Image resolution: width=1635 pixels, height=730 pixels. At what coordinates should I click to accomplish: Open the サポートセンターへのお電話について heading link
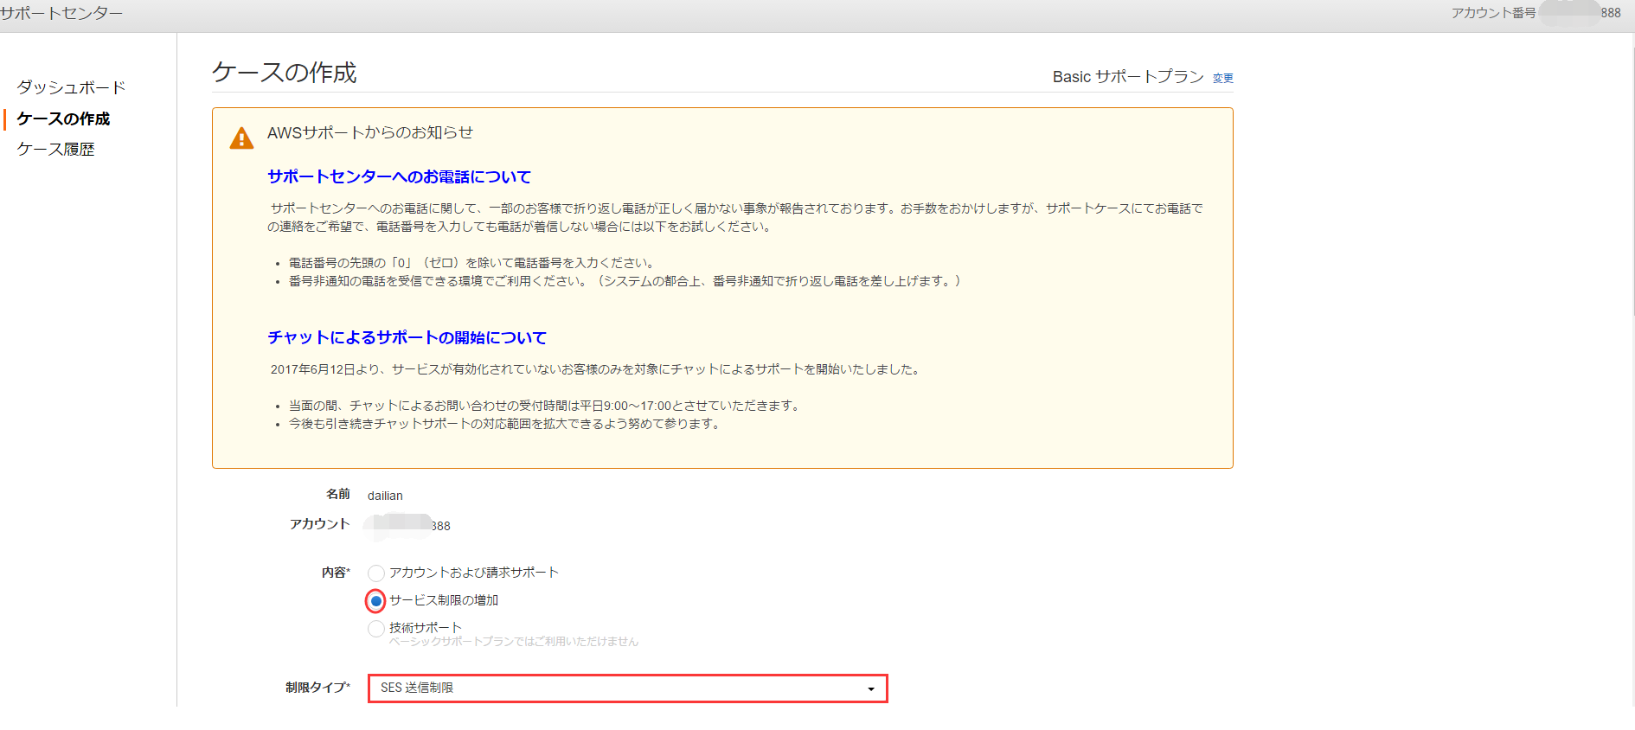pyautogui.click(x=399, y=176)
